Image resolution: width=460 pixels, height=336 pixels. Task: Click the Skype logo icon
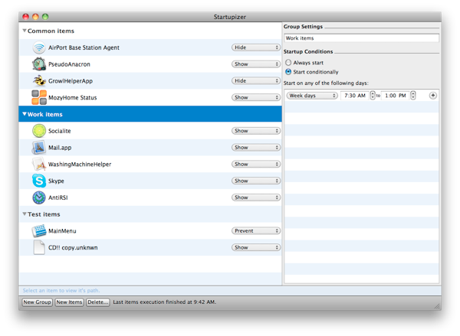point(39,181)
